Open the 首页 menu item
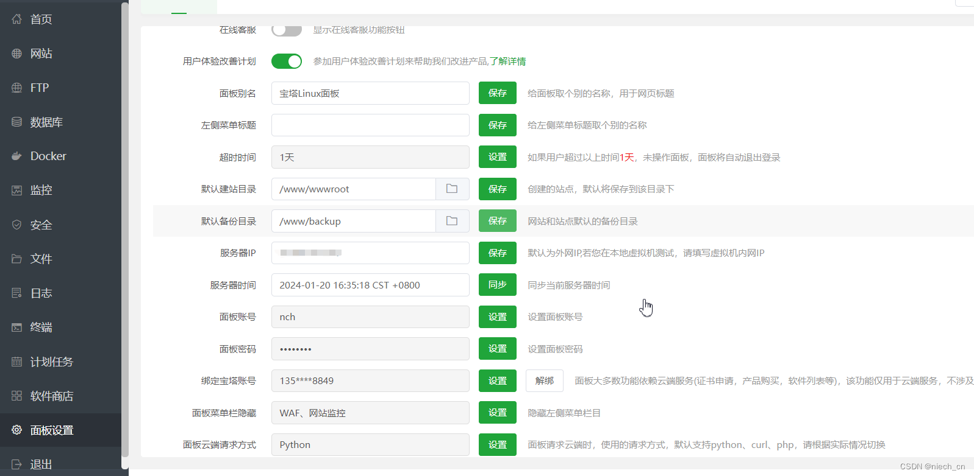974x476 pixels. click(x=60, y=19)
